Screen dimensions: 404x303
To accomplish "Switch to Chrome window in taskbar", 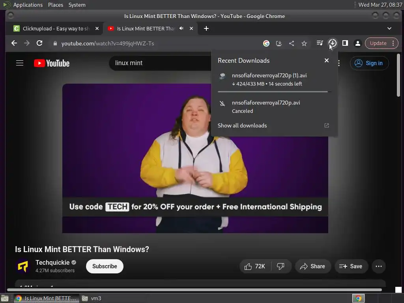I will click(x=47, y=298).
